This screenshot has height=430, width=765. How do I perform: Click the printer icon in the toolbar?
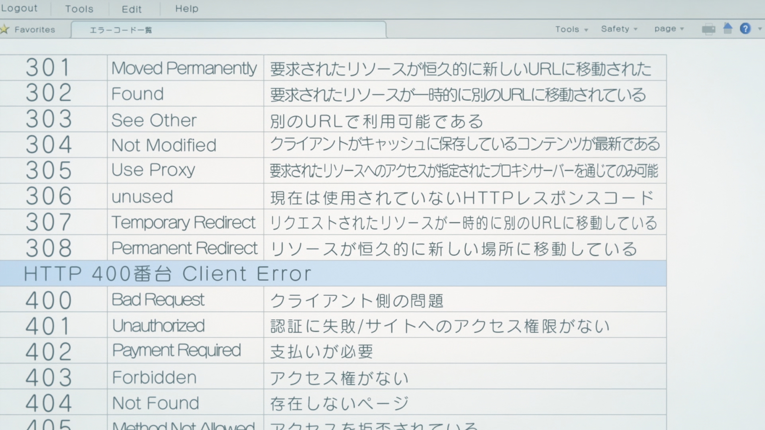[x=708, y=29]
